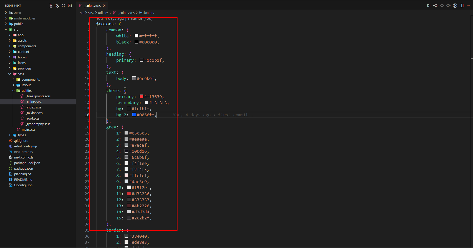
Task: Click the red swatch beside #ff3639
Action: point(142,97)
